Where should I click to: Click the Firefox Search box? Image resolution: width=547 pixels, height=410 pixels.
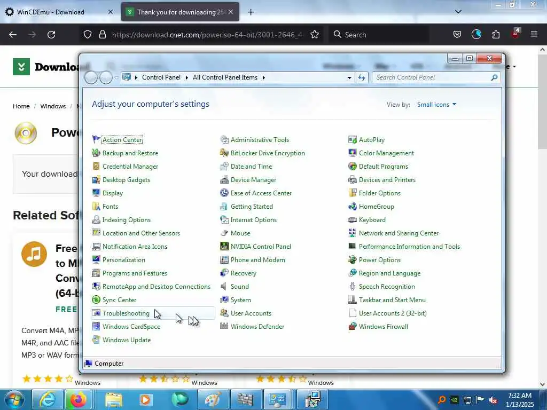[x=379, y=35]
